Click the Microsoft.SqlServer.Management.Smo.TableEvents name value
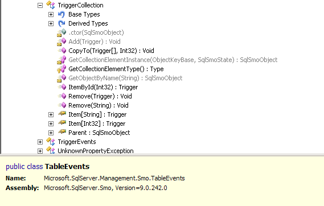324x206 pixels. [114, 178]
